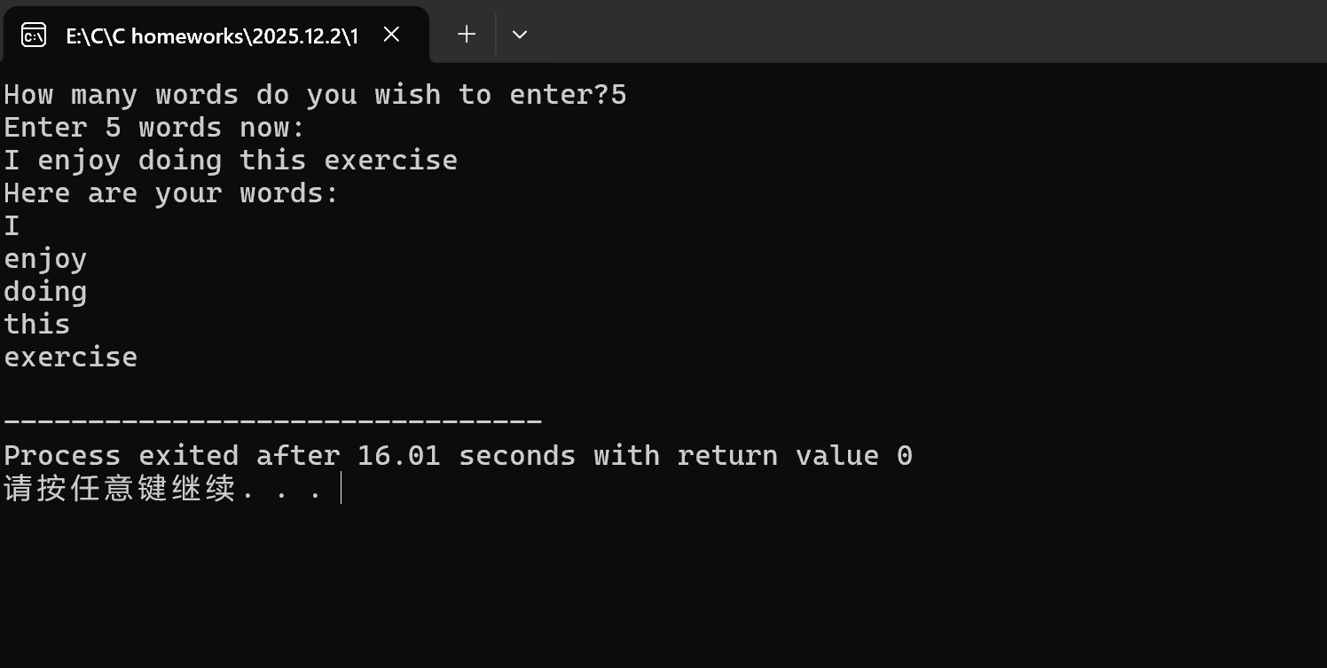Click the empty title bar area
Viewport: 1327px width, 668px height.
(887, 31)
